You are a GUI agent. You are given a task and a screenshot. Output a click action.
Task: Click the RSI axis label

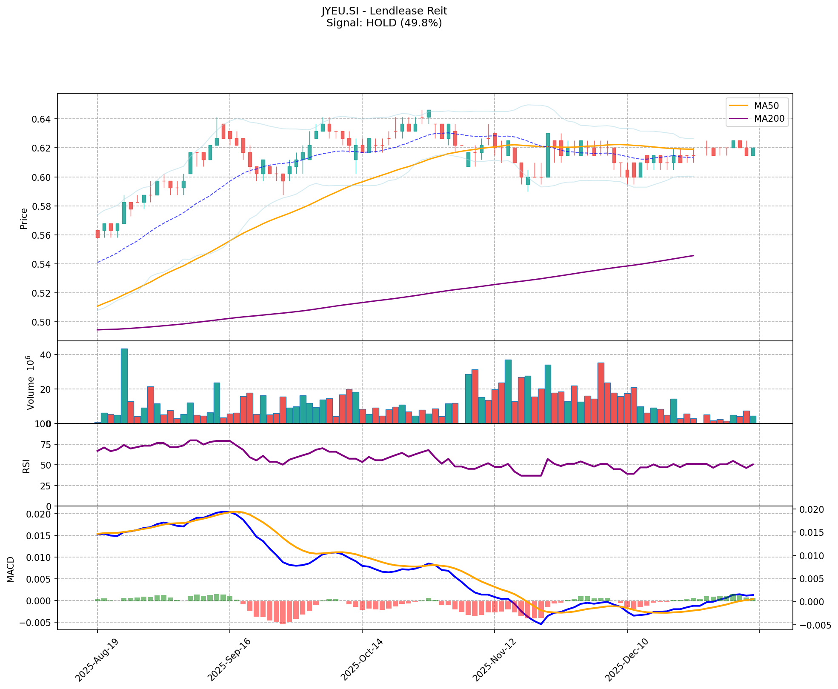point(26,466)
